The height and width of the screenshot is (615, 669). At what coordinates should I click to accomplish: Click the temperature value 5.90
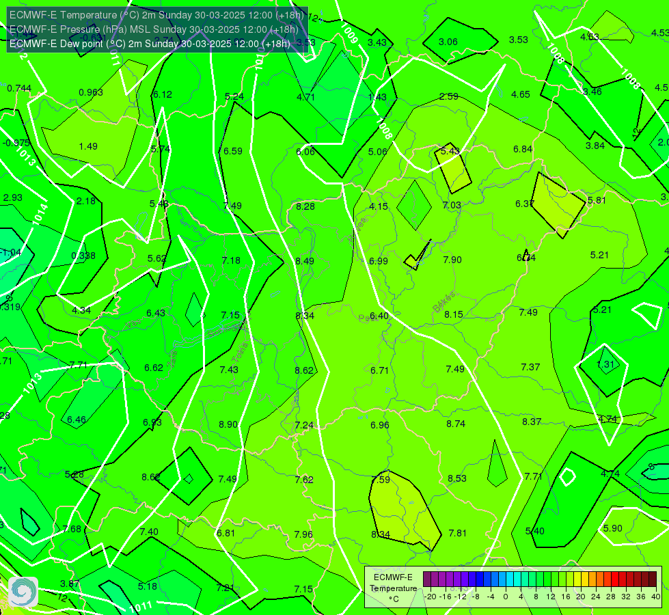click(x=613, y=528)
